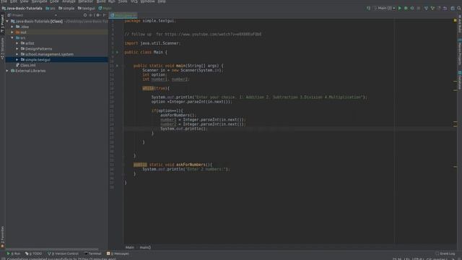
Task: Hide the Project panel with the hide icon
Action: tap(104, 15)
